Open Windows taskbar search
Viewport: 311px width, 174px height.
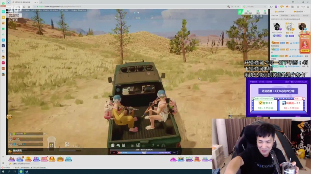pos(9,171)
